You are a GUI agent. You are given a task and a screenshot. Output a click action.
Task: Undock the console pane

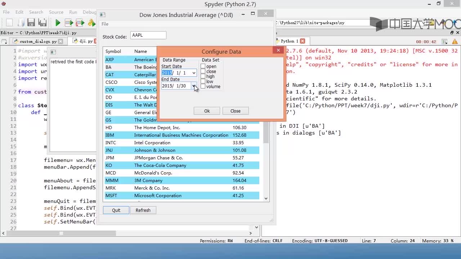coord(452,33)
